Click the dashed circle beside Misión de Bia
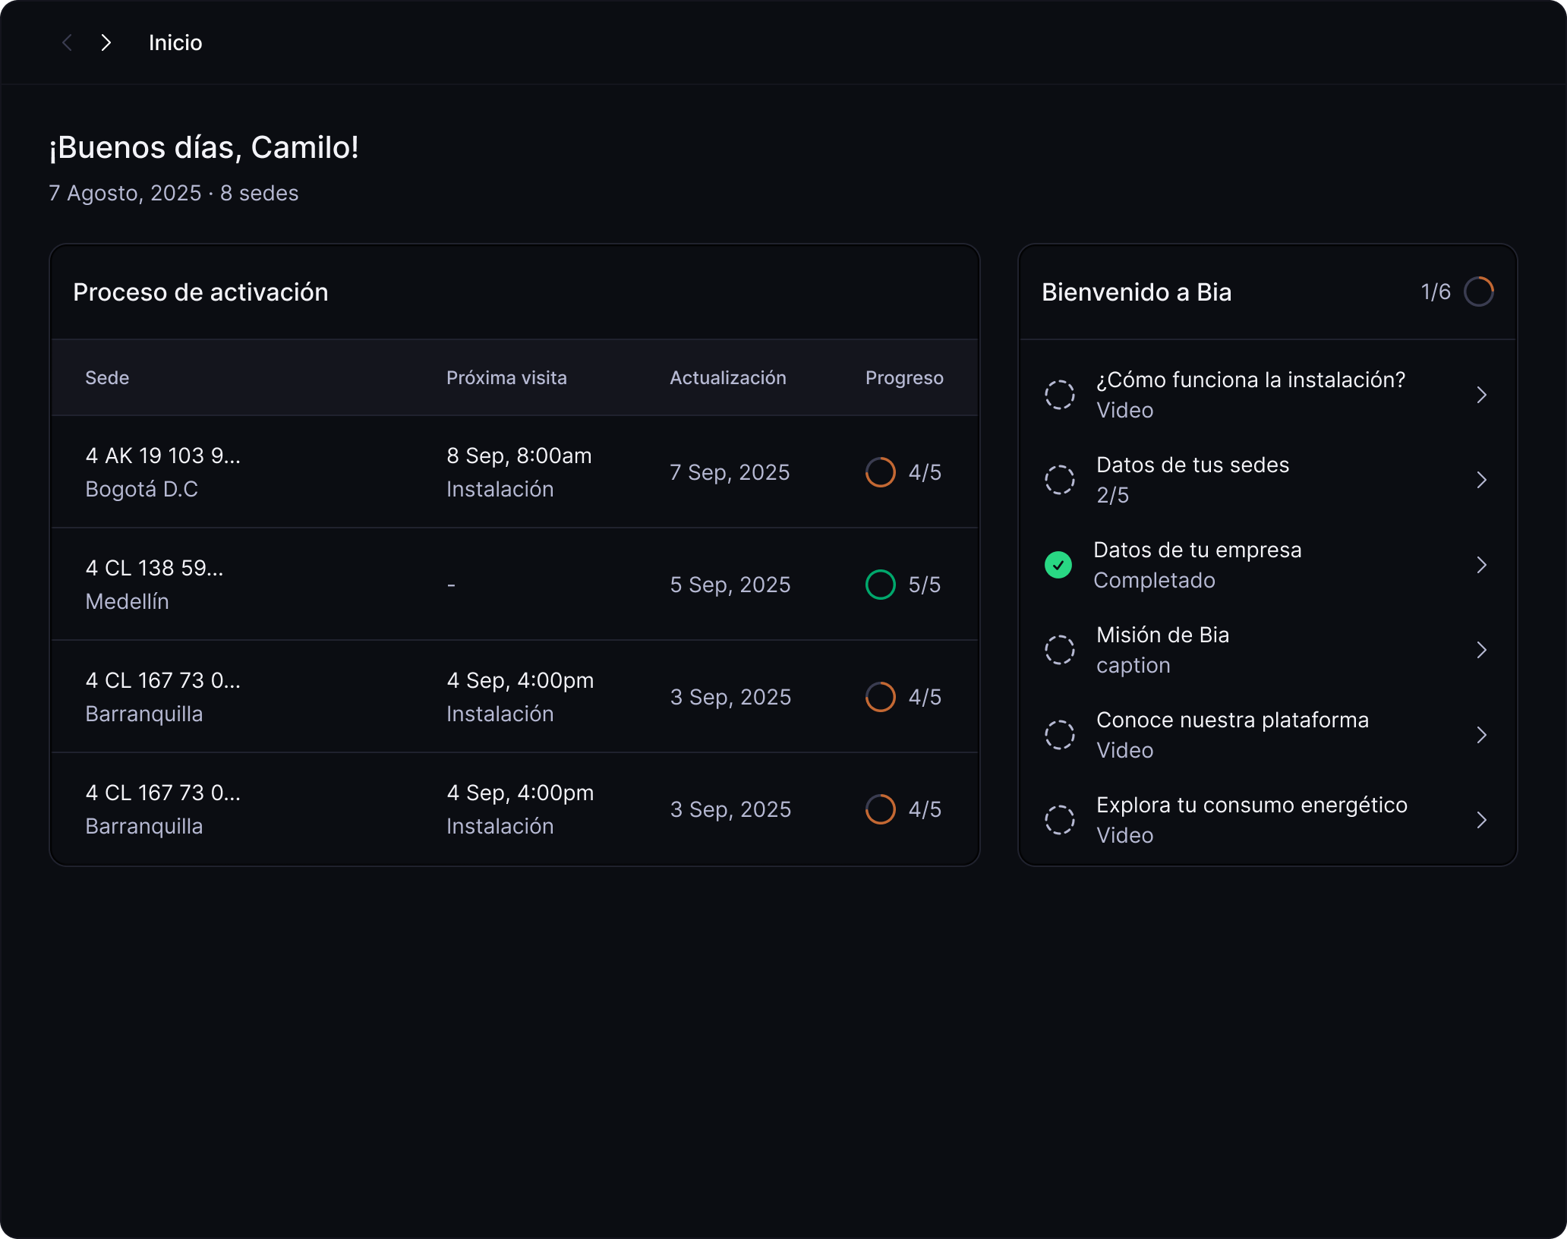Screen dimensions: 1567x1239 coord(1059,650)
